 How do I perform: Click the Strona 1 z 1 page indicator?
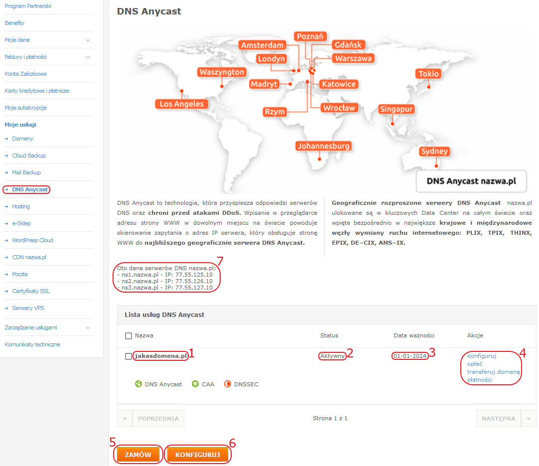click(330, 418)
